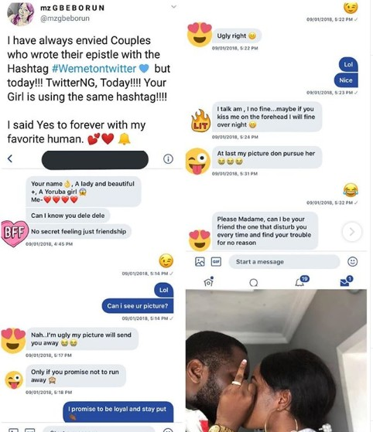Open the GIF picker icon

216,261
